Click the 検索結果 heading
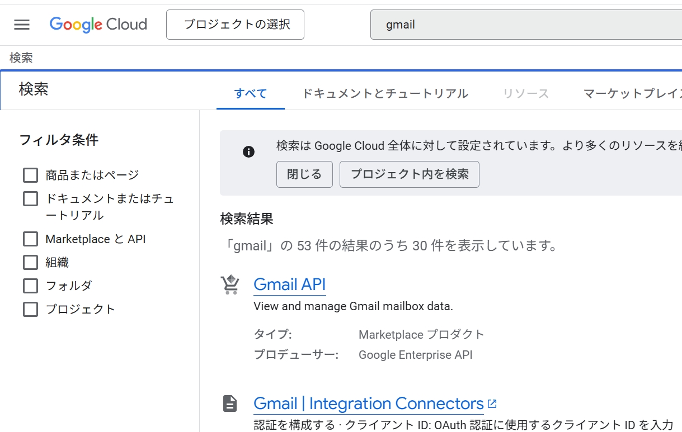The height and width of the screenshot is (432, 682). [x=247, y=219]
